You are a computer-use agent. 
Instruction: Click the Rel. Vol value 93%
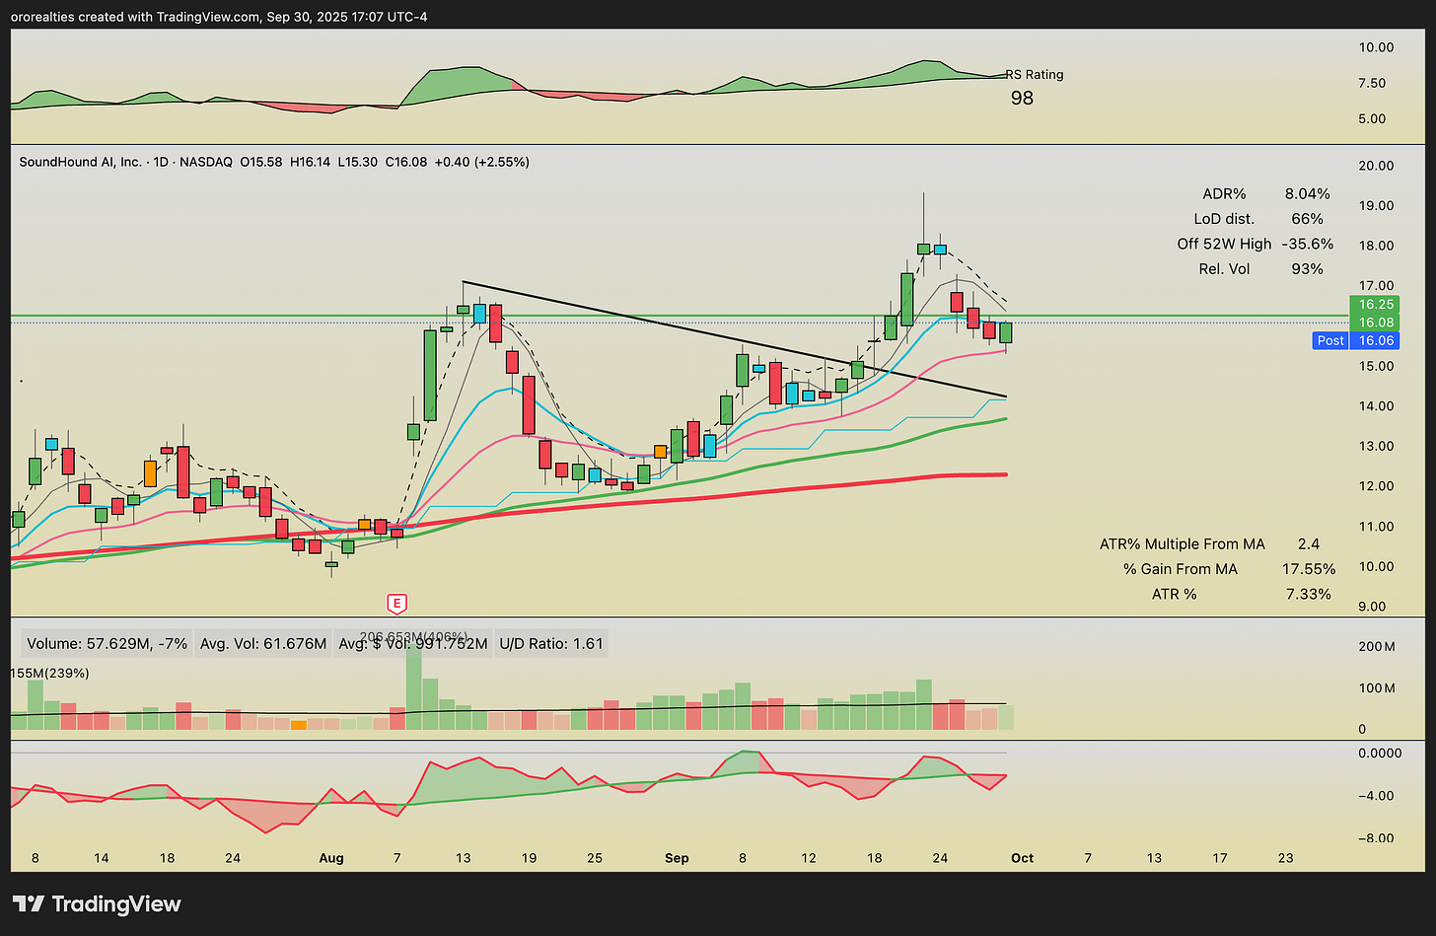[x=1307, y=269]
